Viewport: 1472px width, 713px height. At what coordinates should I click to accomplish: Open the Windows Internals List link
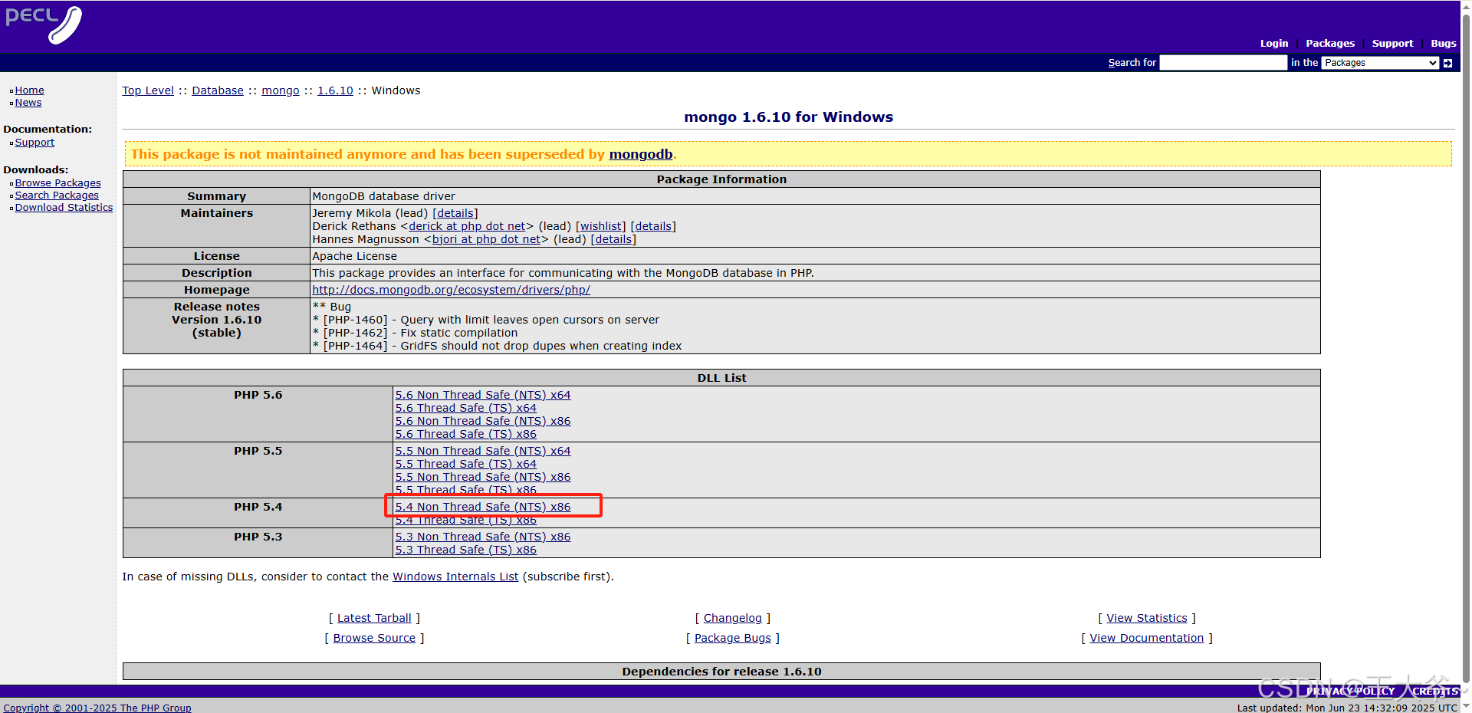455,577
